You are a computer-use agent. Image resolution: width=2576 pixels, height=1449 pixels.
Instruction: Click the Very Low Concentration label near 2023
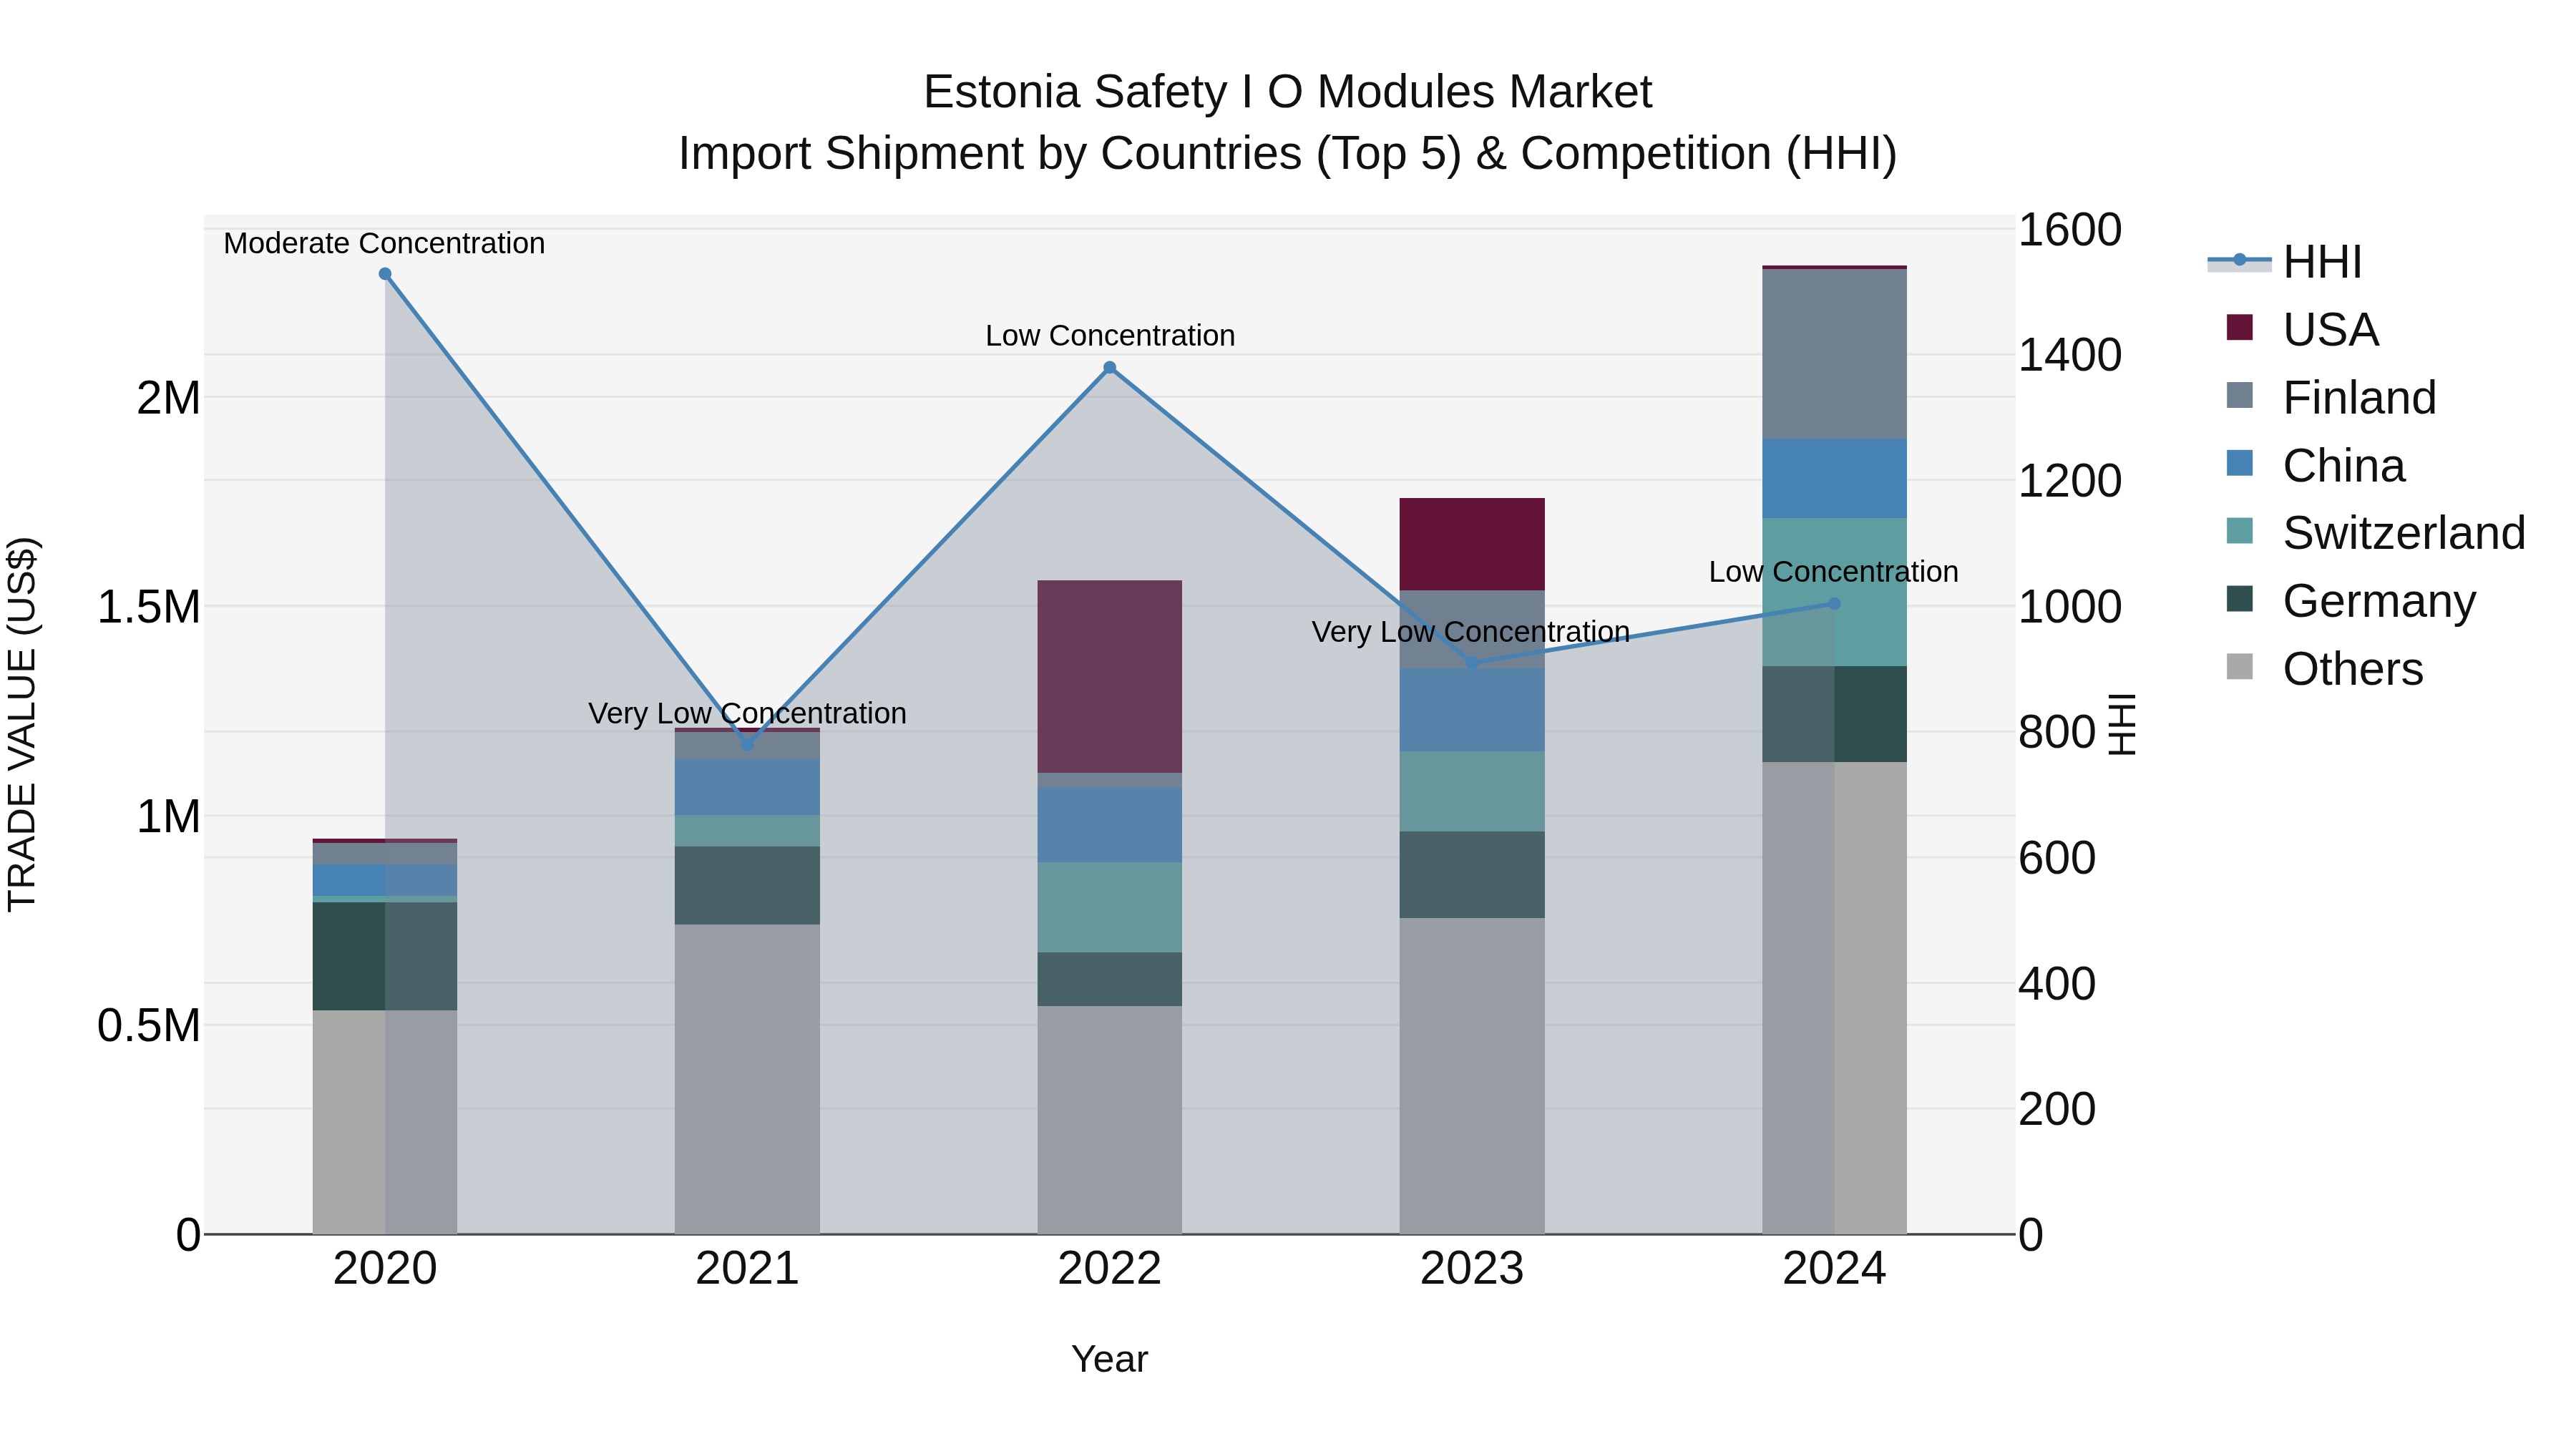click(x=1471, y=632)
